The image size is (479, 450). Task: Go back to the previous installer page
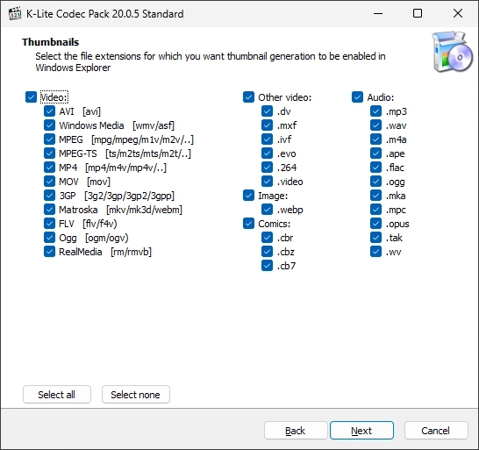pos(296,431)
